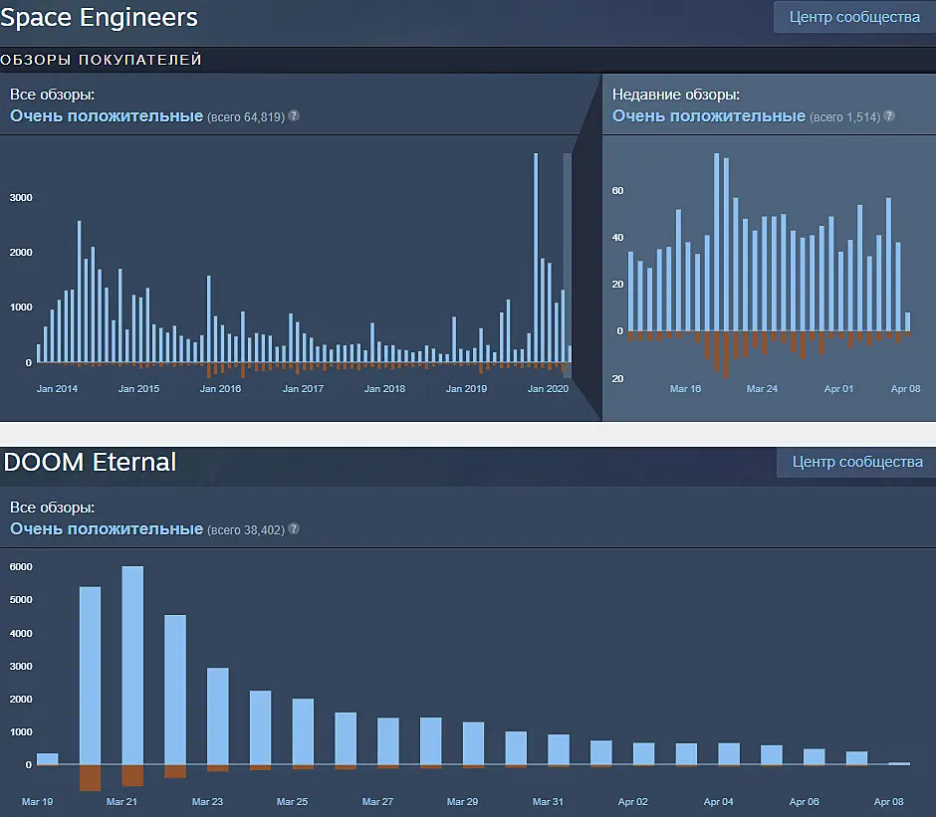Click Apr 06 axis label in DOOM chart
Image resolution: width=936 pixels, height=817 pixels.
point(805,801)
